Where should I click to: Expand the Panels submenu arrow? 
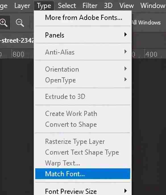(x=126, y=34)
